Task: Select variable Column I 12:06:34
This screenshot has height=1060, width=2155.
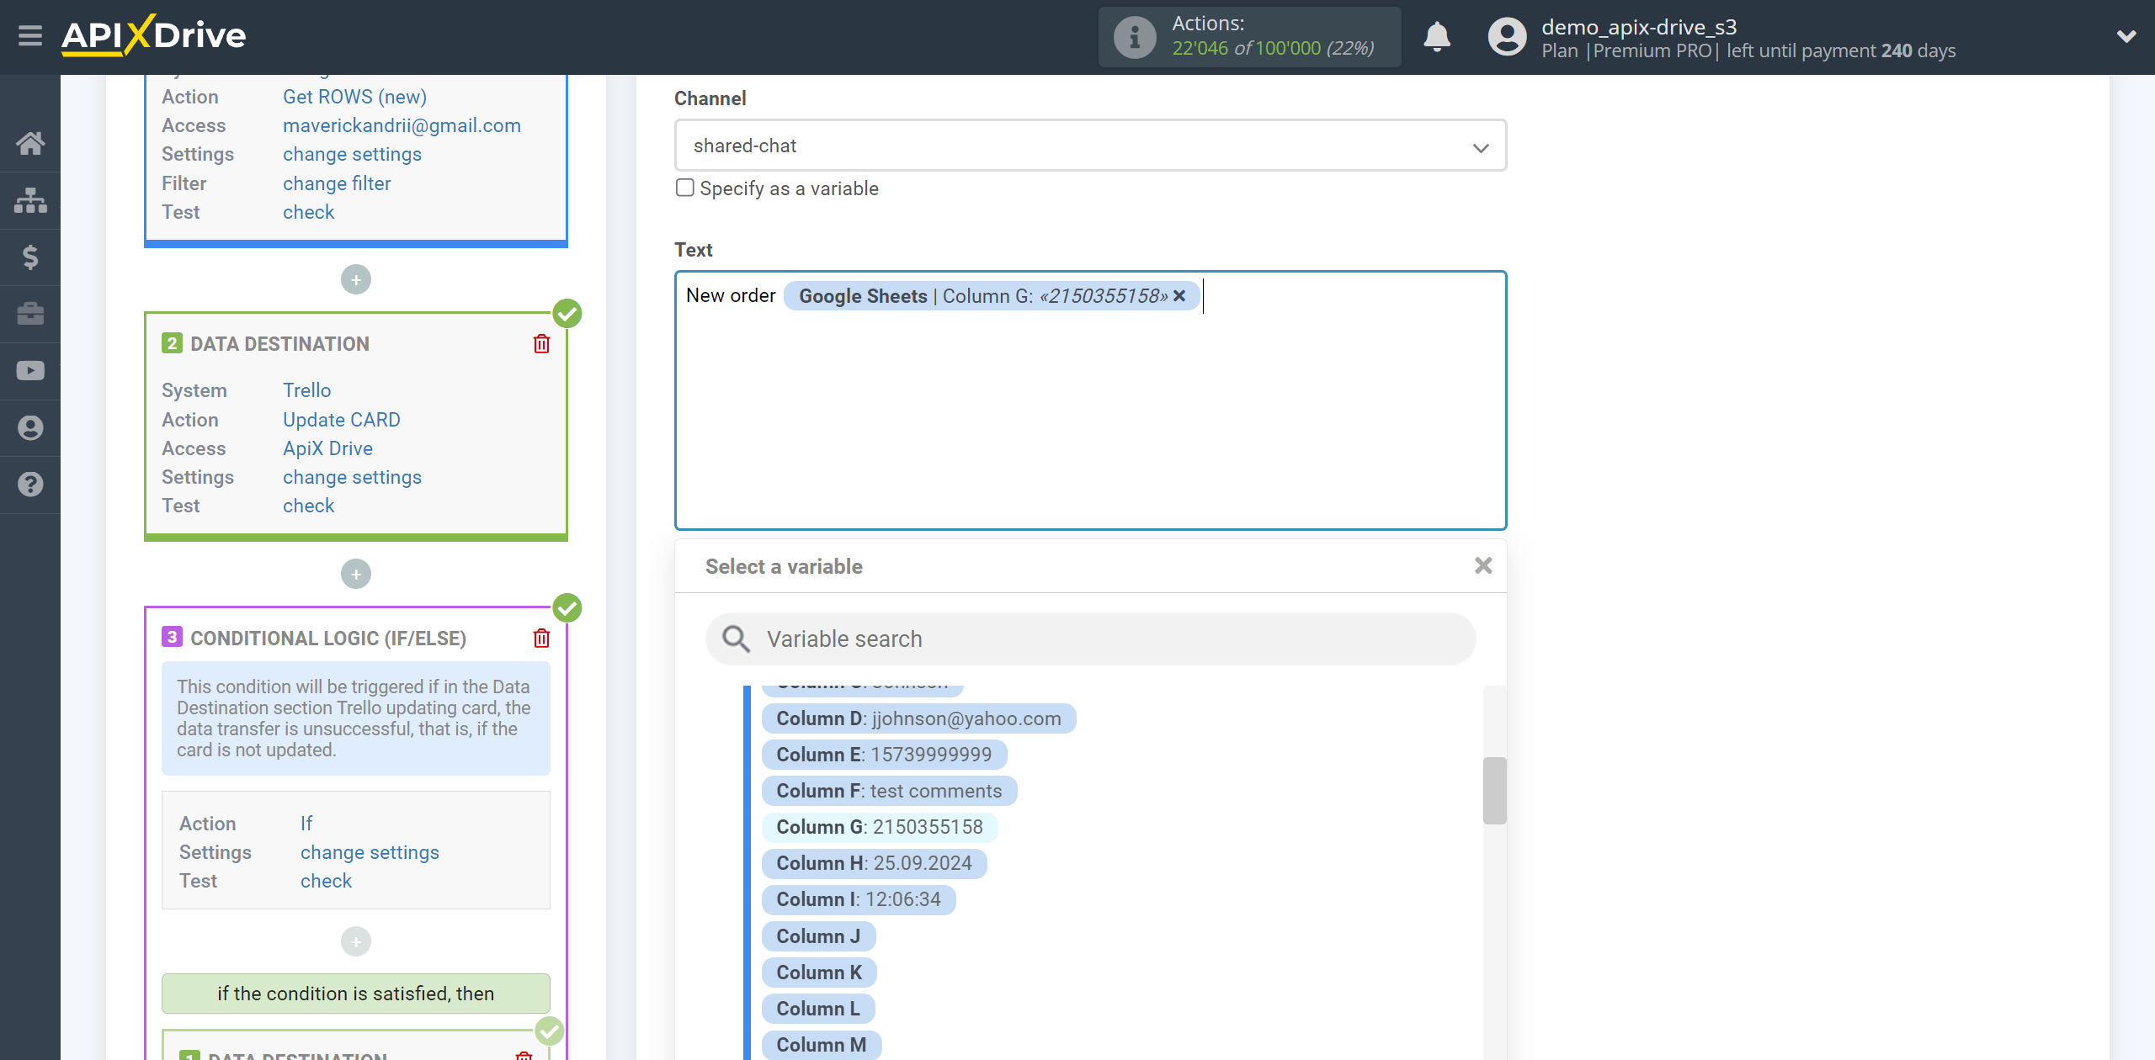Action: 859,899
